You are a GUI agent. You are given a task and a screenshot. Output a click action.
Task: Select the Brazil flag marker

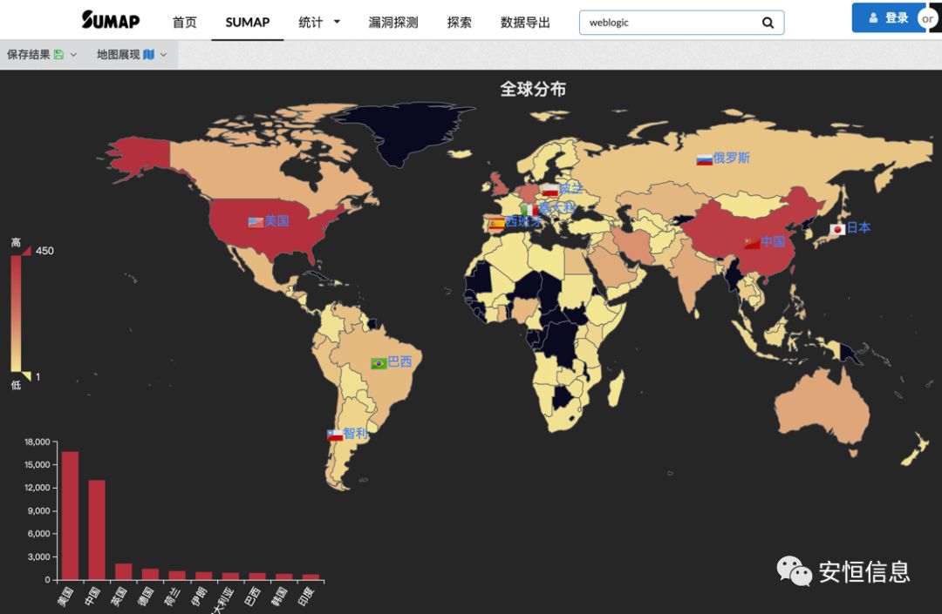379,363
